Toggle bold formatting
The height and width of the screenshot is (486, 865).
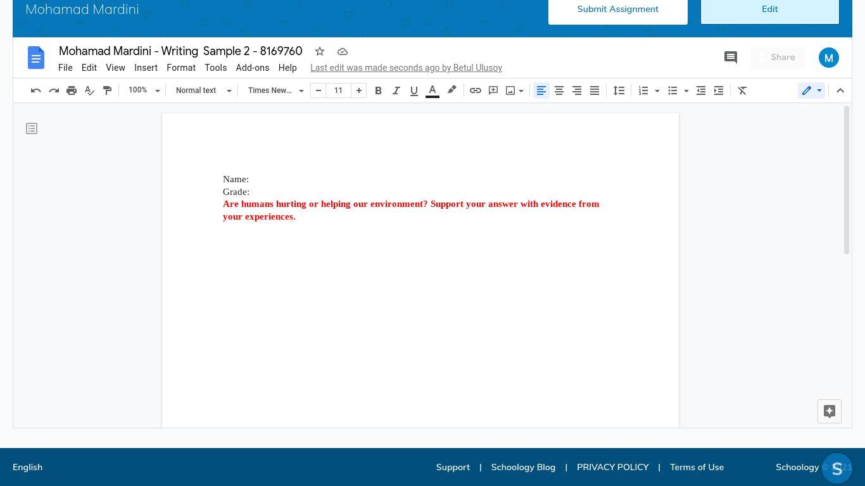pyautogui.click(x=378, y=90)
